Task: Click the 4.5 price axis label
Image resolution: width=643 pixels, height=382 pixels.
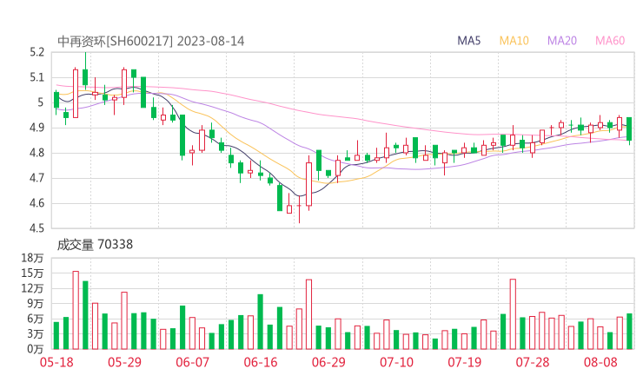Action: pos(36,227)
